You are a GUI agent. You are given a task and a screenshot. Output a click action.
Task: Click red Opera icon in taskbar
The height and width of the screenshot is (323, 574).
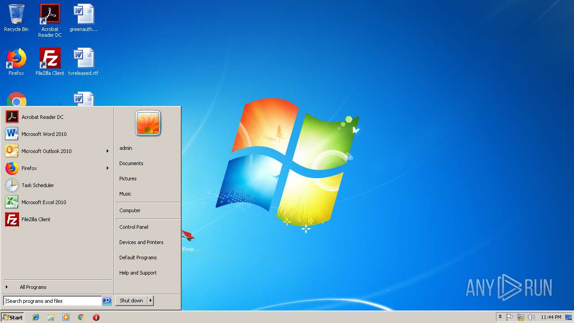coord(96,317)
